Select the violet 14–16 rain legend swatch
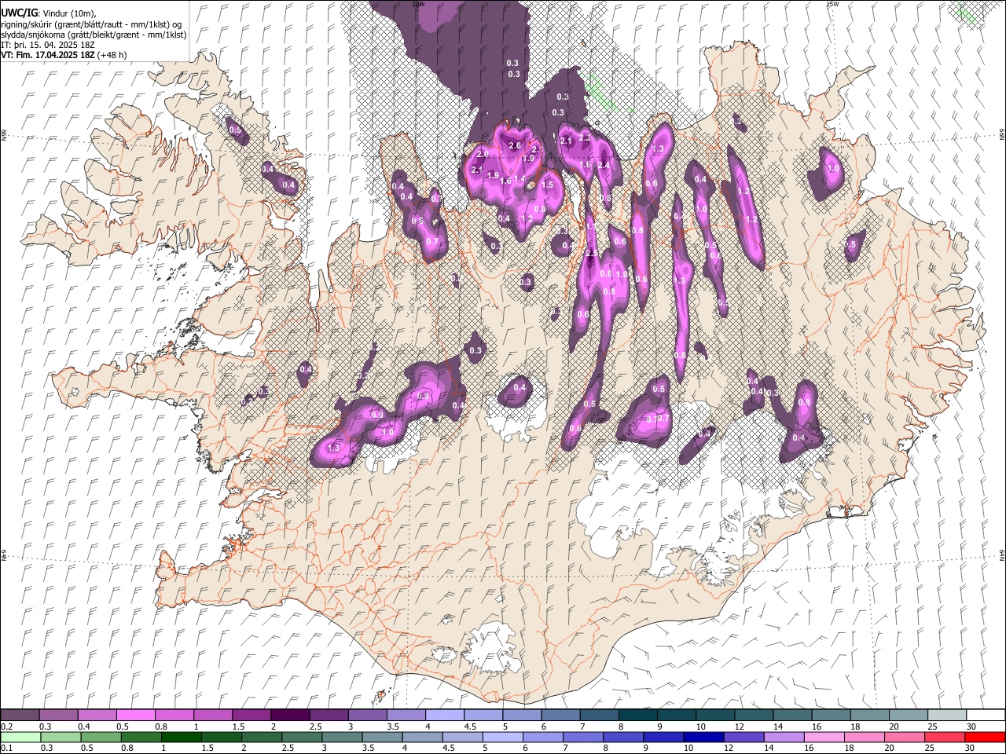The width and height of the screenshot is (1006, 754). [x=784, y=737]
